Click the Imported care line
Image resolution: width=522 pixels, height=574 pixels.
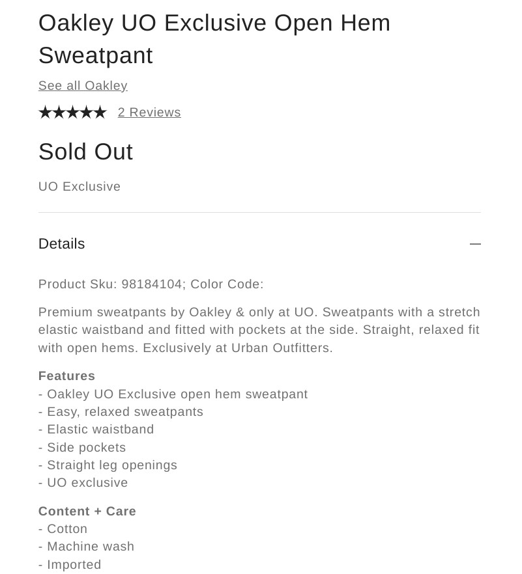point(70,565)
